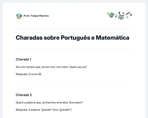
Task: Click the parrot avatar icon
Action: click(x=19, y=16)
